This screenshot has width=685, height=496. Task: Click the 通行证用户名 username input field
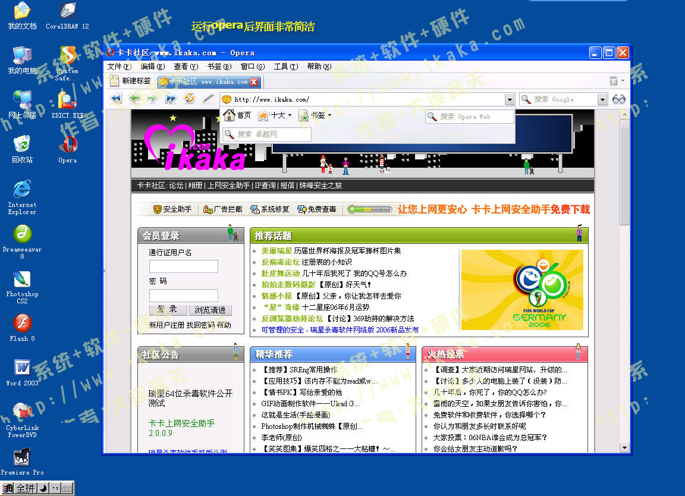tap(184, 266)
